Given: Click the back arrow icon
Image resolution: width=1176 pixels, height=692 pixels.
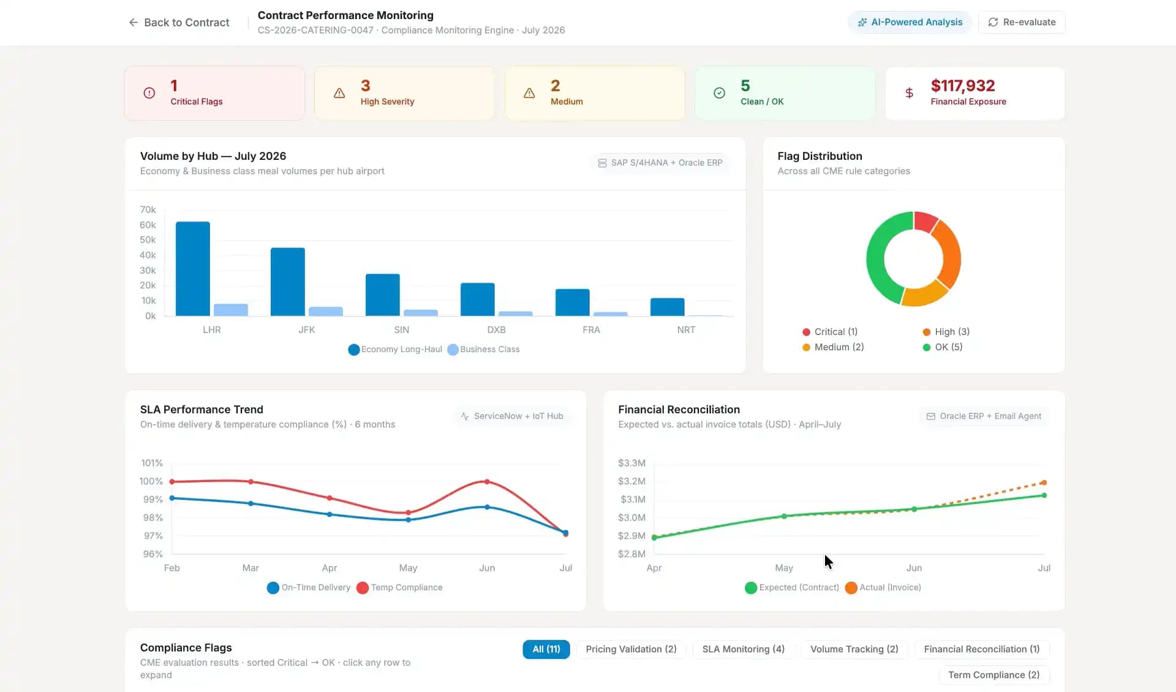Looking at the screenshot, I should pos(133,23).
